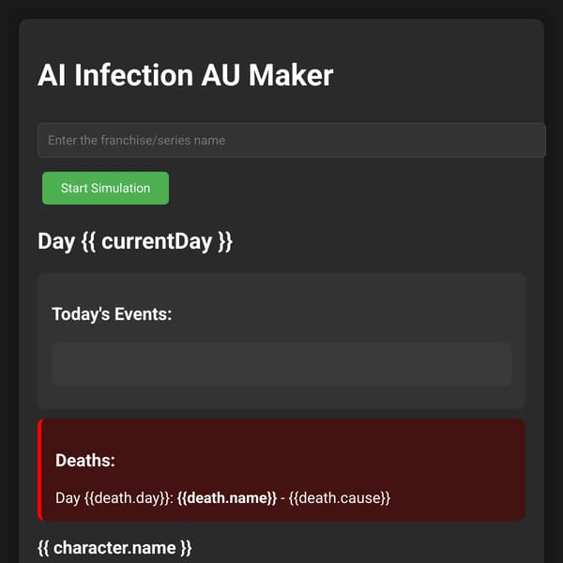Screen dimensions: 563x563
Task: Click the Day {{death.day}} text
Action: pyautogui.click(x=114, y=498)
